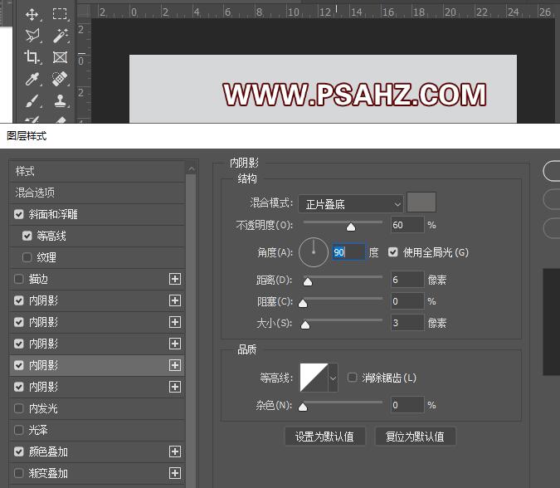Click plus icon on highlighted 内阴影 row

175,365
